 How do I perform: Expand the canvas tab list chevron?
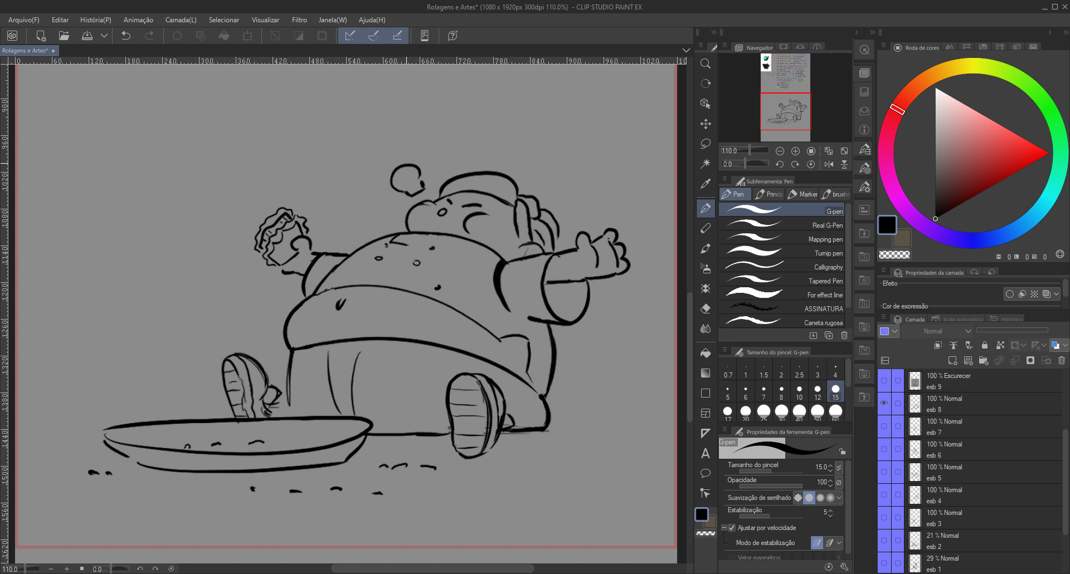click(687, 50)
